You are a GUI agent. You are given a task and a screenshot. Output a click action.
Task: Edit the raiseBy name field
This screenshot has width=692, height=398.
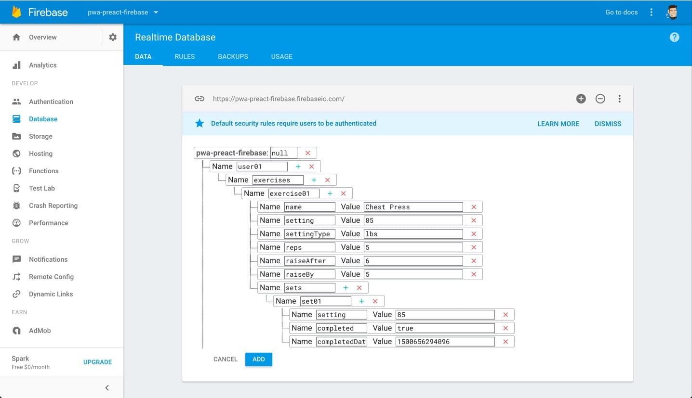click(x=309, y=274)
